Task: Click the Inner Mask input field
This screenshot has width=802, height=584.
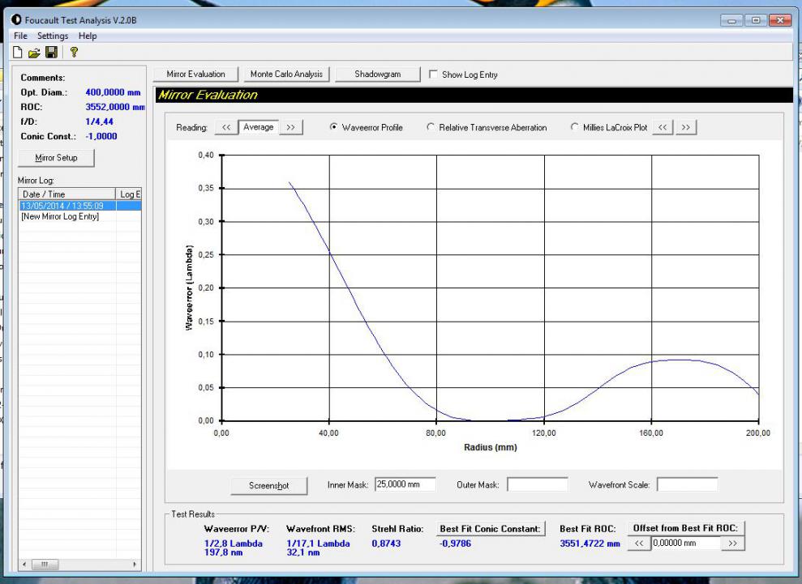Action: point(405,484)
